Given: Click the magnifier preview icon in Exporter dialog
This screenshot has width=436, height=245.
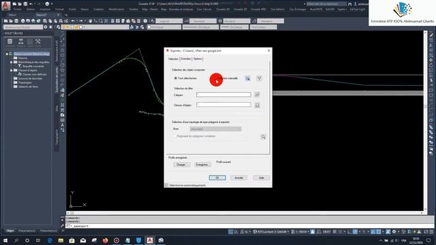Looking at the screenshot, I should (x=263, y=137).
